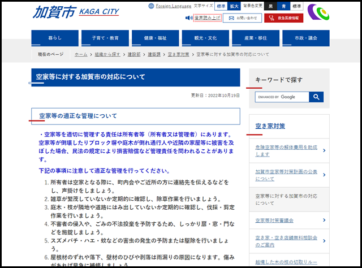
Task: Set text size to 拡大
Action: (x=234, y=6)
